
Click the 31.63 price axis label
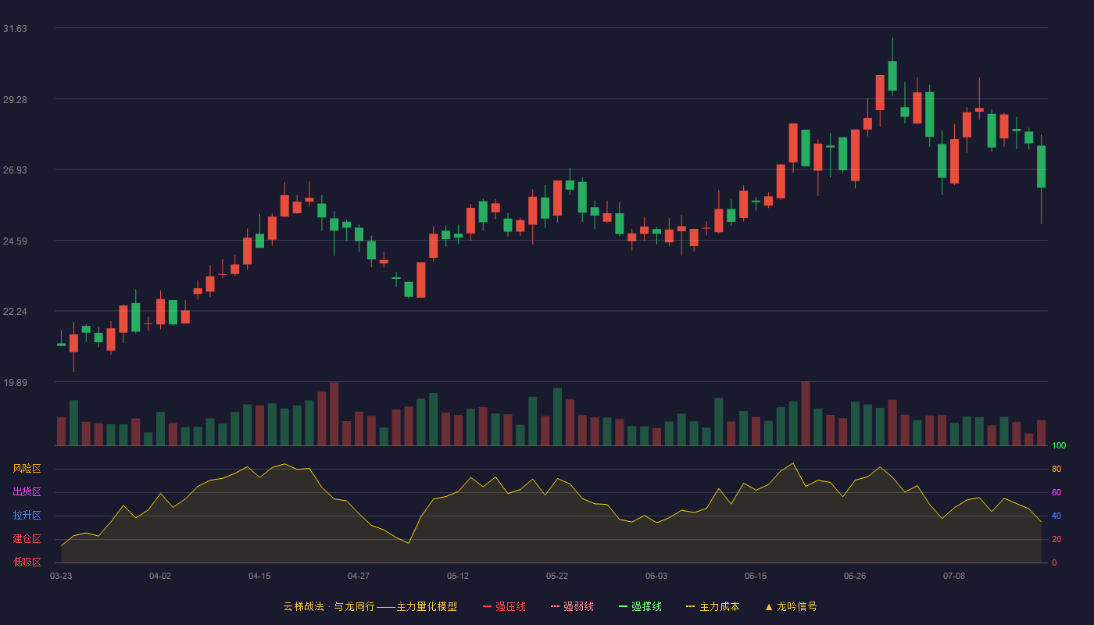15,29
